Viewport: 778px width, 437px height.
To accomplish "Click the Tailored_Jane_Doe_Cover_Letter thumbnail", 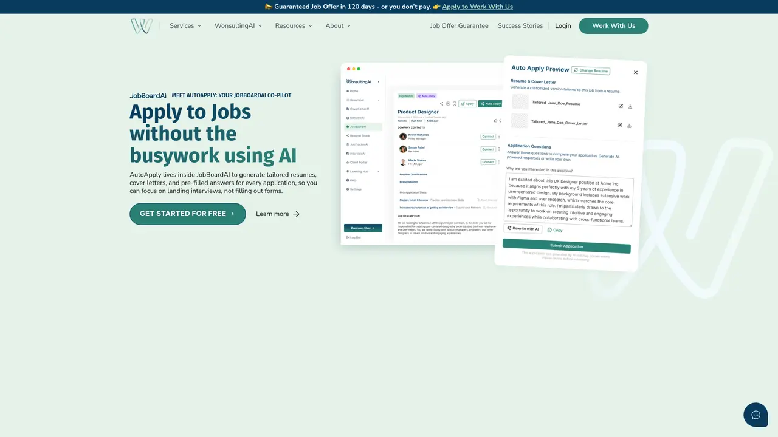I will pyautogui.click(x=520, y=121).
